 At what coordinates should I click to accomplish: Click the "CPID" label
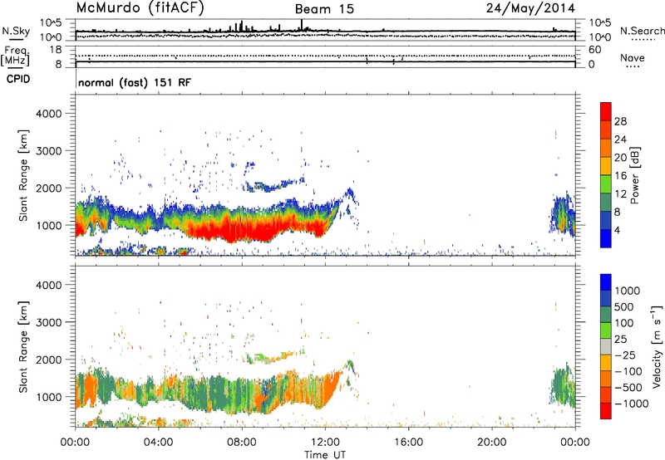tap(18, 79)
